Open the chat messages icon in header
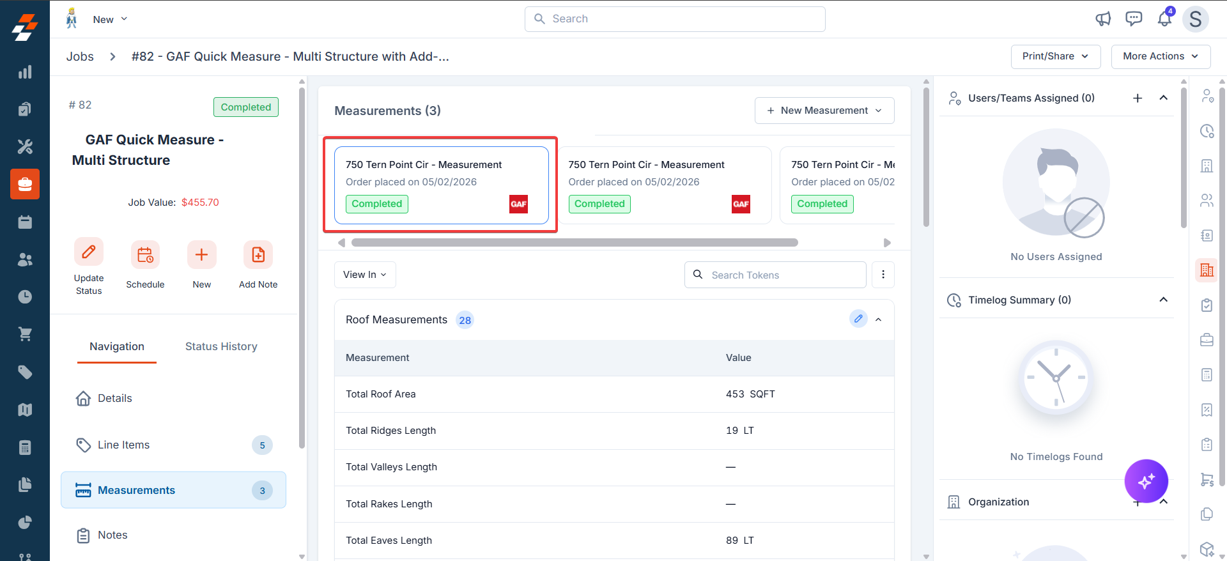Screen dimensions: 1227x561 click(1134, 19)
